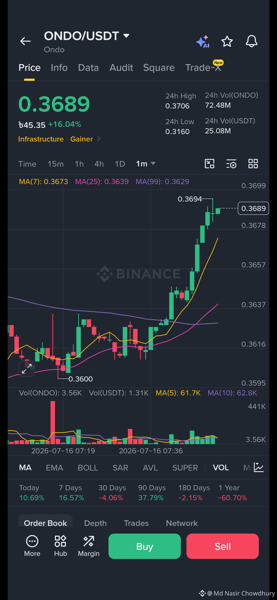The width and height of the screenshot is (277, 600).
Task: Select the Time chart view
Action: point(27,164)
